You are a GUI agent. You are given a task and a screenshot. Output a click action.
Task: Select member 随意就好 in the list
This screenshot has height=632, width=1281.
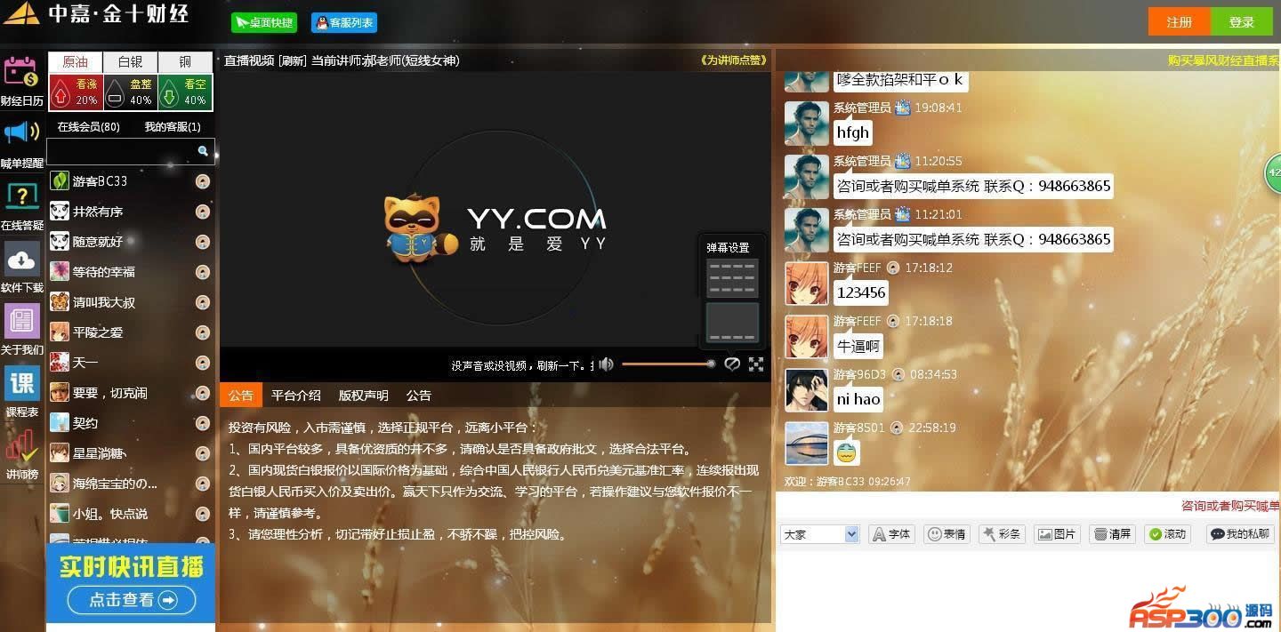pos(130,242)
